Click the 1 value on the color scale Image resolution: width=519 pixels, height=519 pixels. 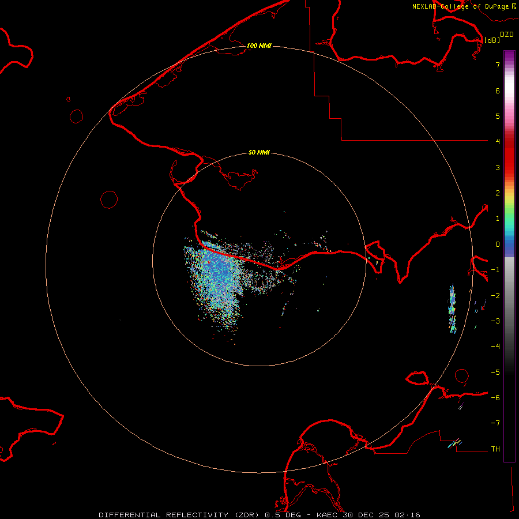point(498,219)
